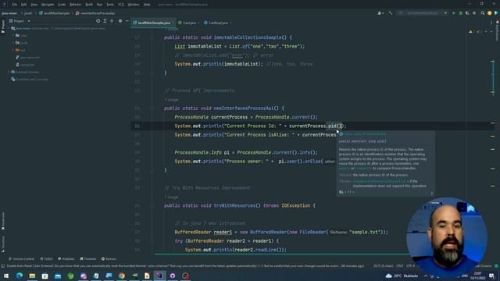Screen dimensions: 500x281
Task: Open the run configuration dropdown
Action: pos(423,13)
